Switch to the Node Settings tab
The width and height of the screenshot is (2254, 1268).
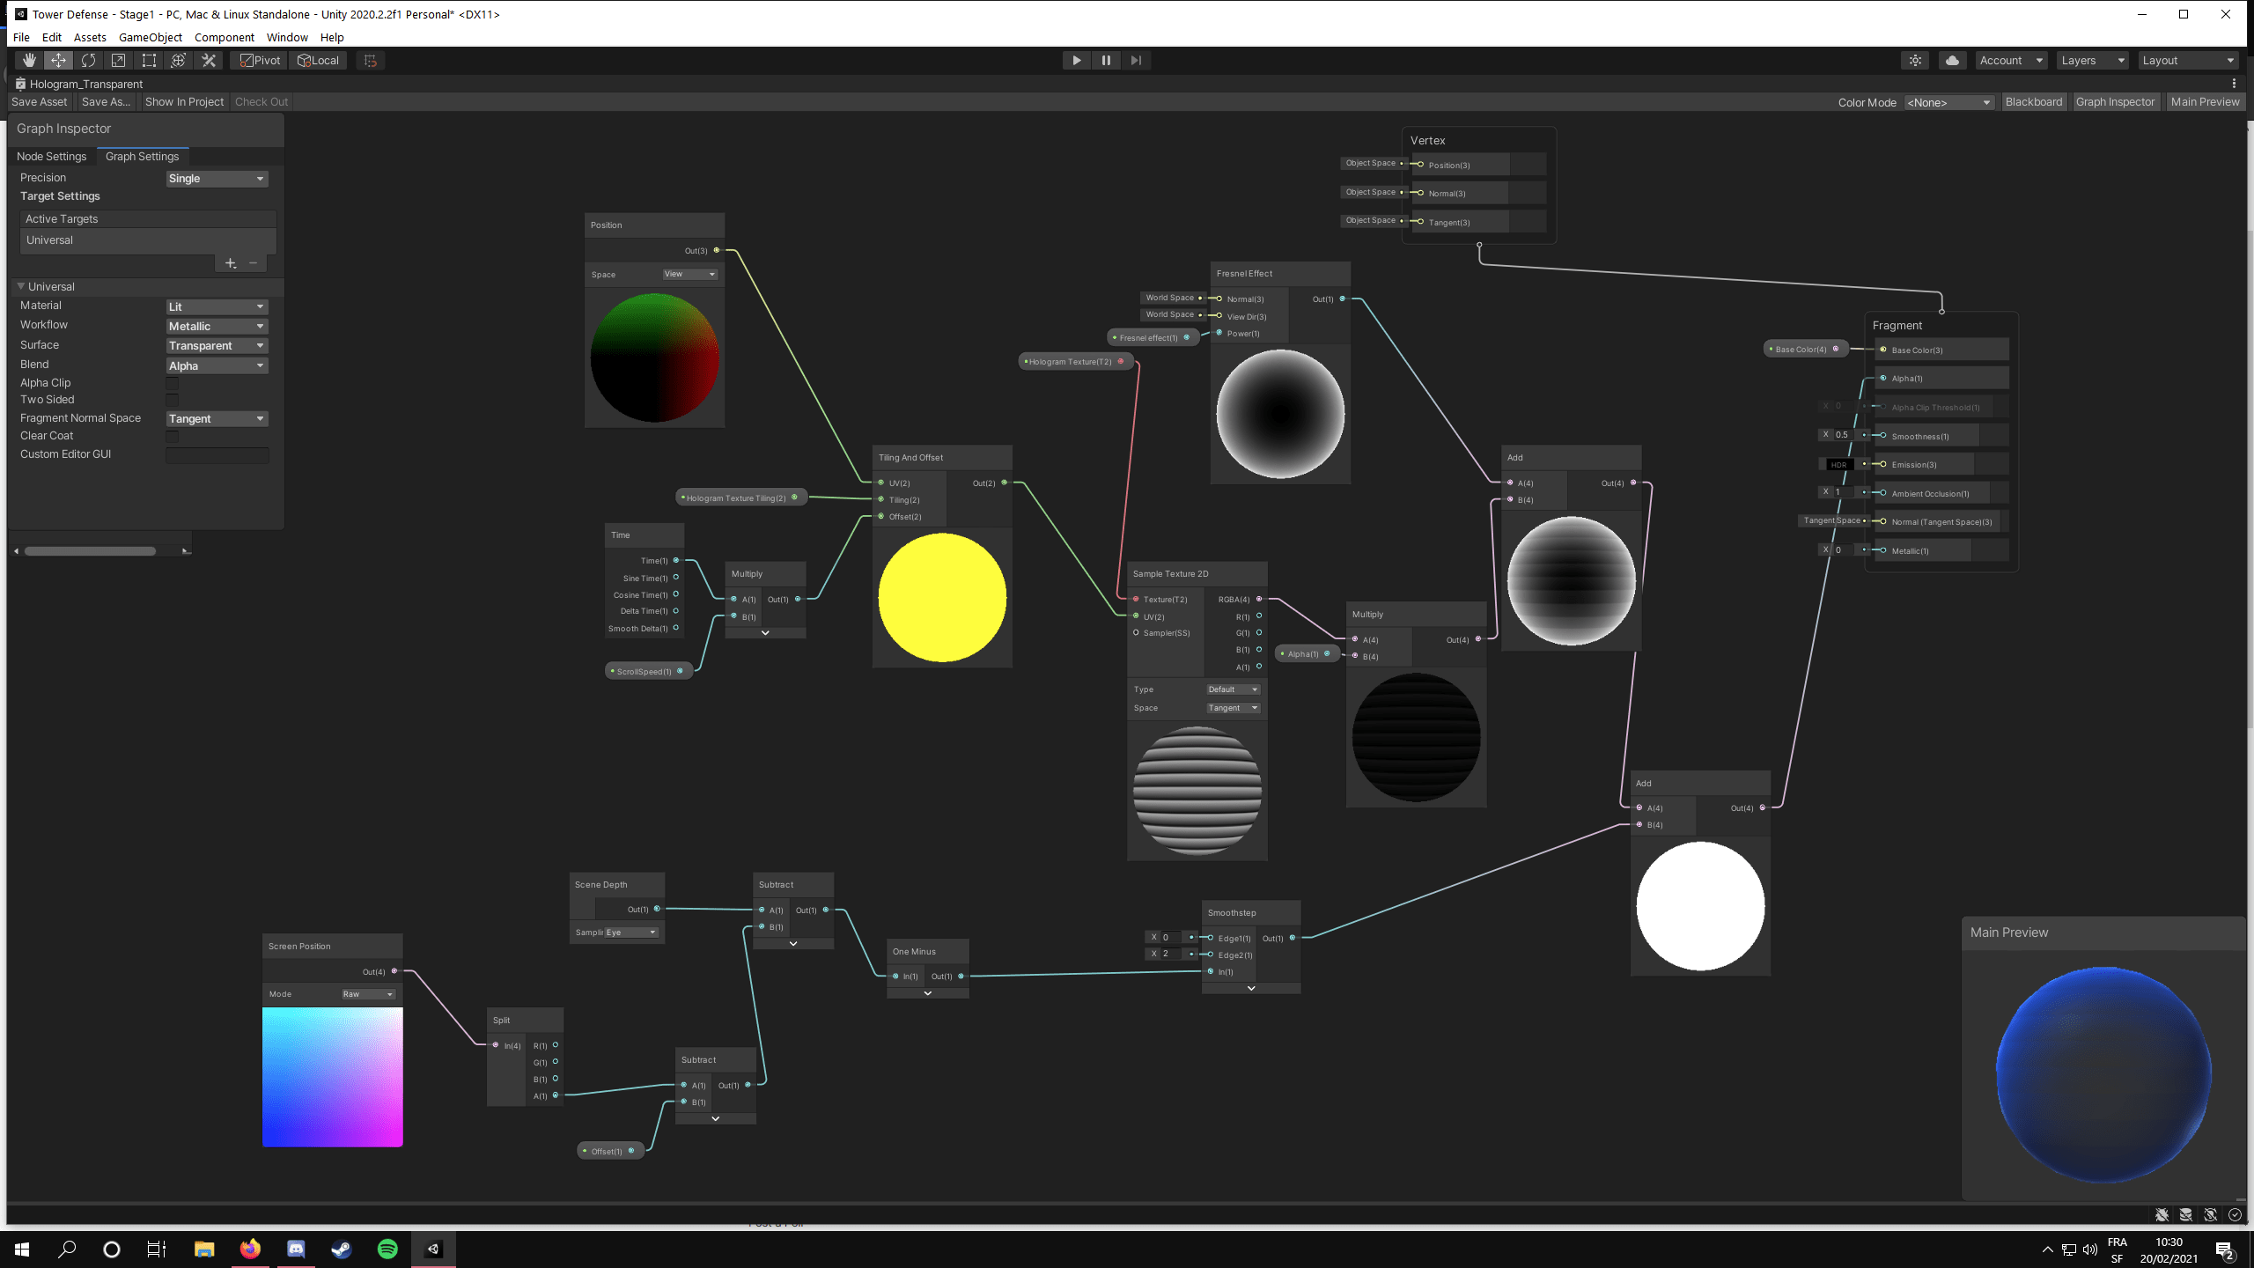(x=51, y=156)
